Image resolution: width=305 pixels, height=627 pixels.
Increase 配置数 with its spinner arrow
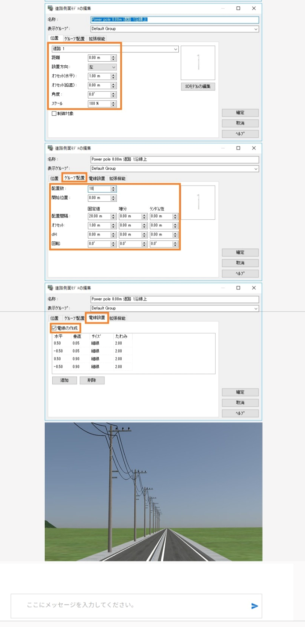click(x=113, y=188)
